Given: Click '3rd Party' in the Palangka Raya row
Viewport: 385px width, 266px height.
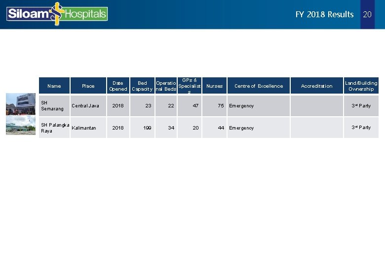Looking at the screenshot, I should pos(361,128).
